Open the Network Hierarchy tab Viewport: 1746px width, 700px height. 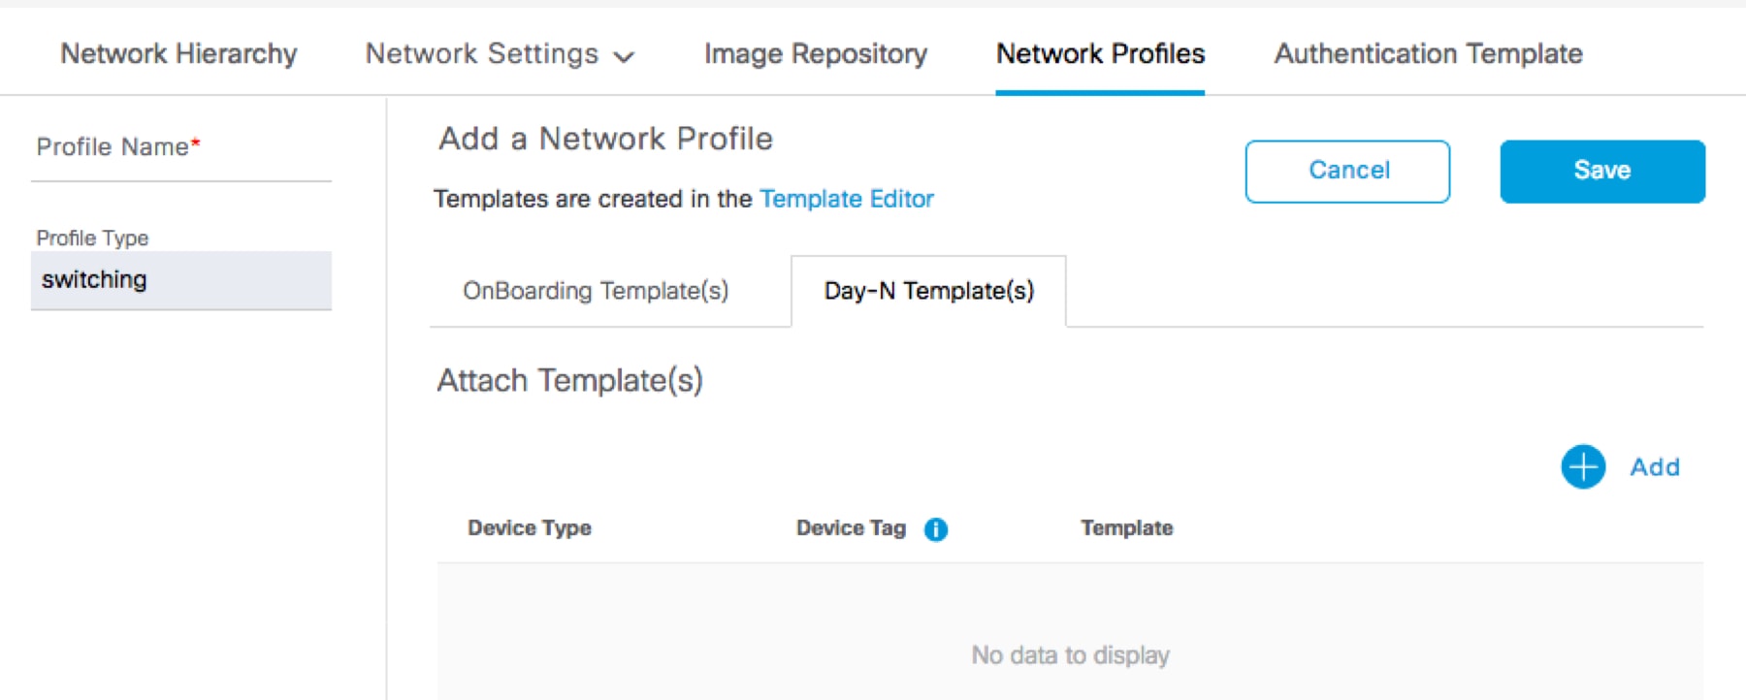[178, 54]
